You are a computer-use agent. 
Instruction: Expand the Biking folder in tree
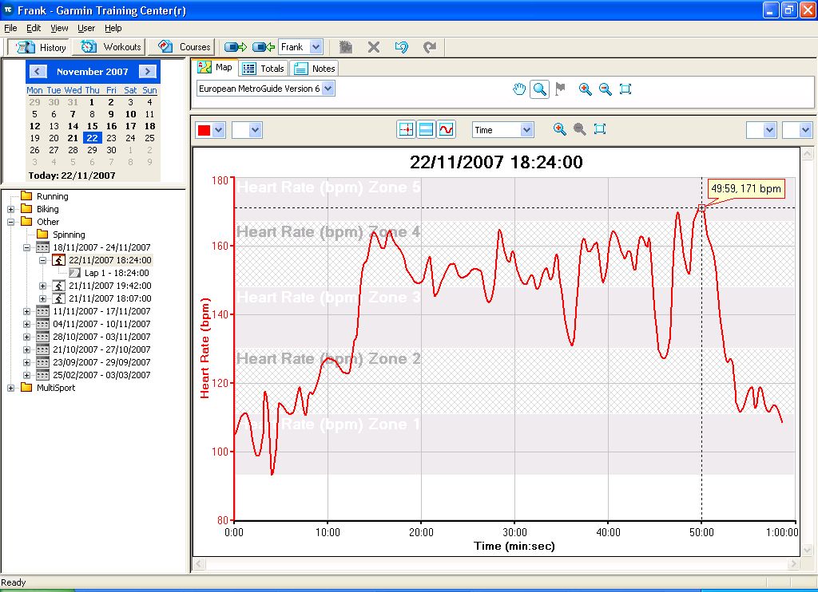click(11, 209)
